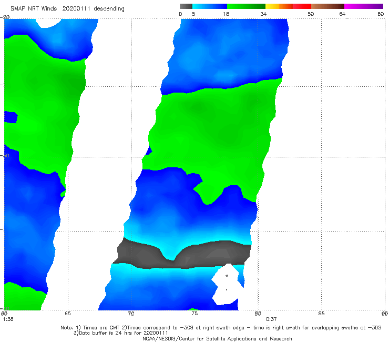Click the longitude axis label "70"

(x=131, y=314)
